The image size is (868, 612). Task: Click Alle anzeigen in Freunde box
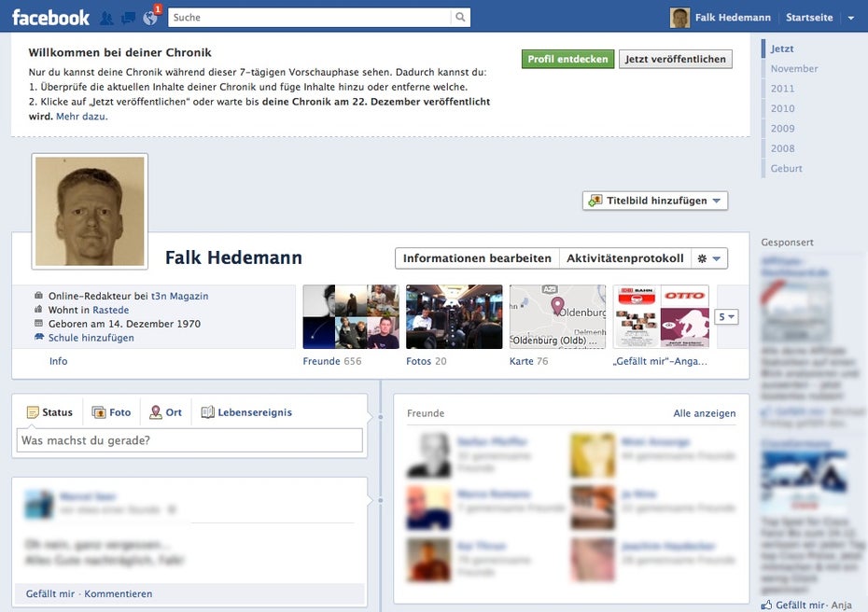coord(704,413)
